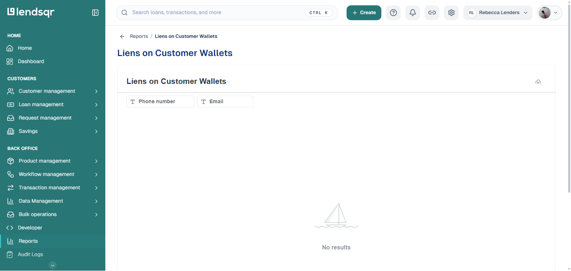Expand Product management chevron

(96, 161)
